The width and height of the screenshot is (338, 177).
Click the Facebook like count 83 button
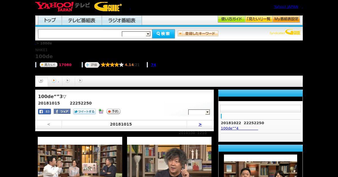click(x=45, y=112)
